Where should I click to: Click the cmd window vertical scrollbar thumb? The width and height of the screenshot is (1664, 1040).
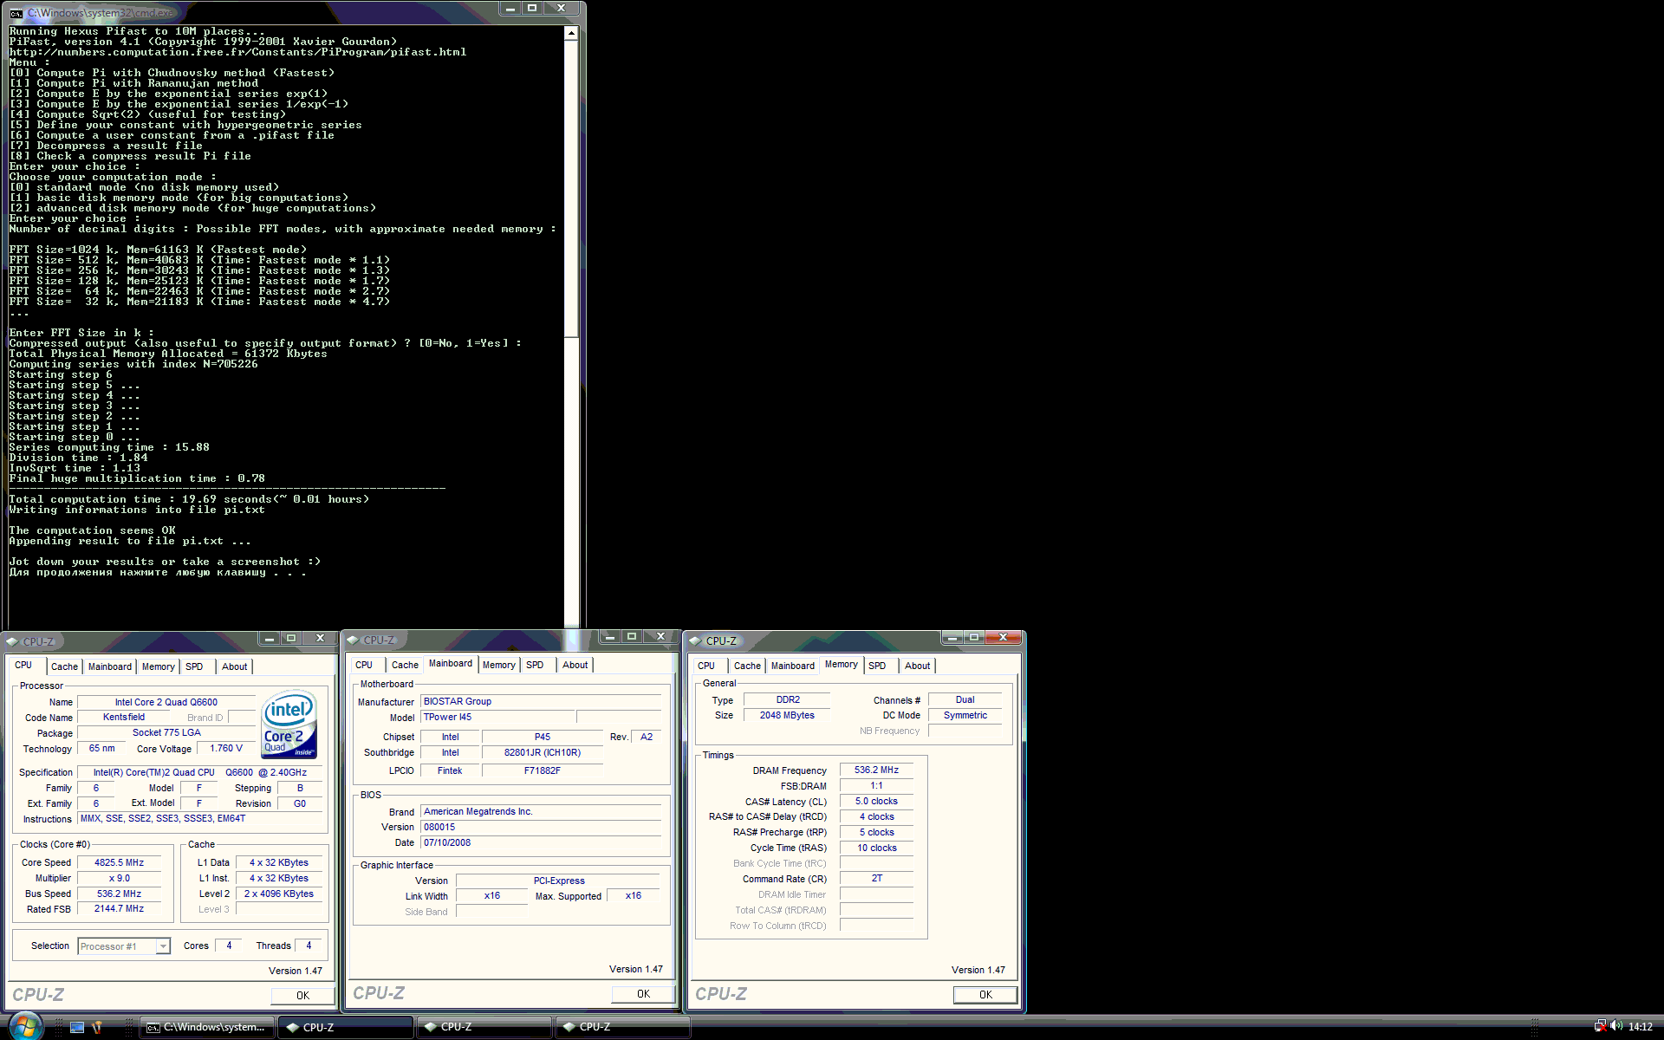(571, 188)
